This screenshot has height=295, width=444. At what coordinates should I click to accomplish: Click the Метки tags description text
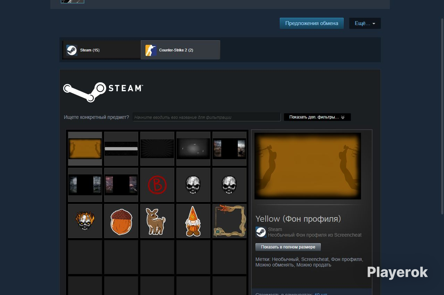tap(309, 262)
